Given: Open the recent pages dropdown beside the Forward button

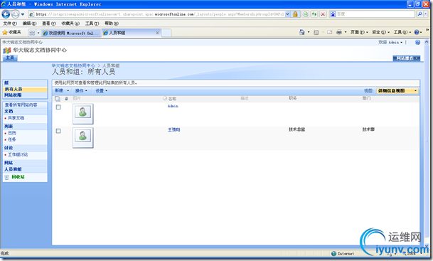Looking at the screenshot, I should pos(23,14).
